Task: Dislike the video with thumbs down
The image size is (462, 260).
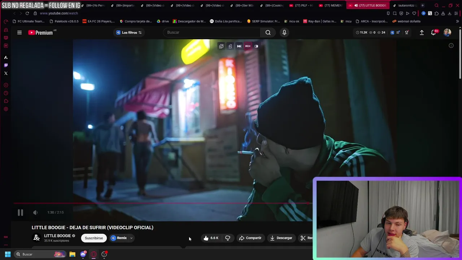Action: pyautogui.click(x=228, y=238)
